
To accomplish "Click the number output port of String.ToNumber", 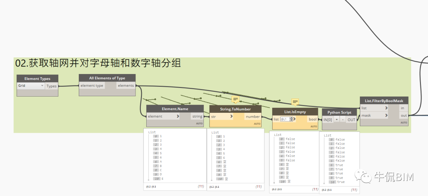I will (x=253, y=116).
